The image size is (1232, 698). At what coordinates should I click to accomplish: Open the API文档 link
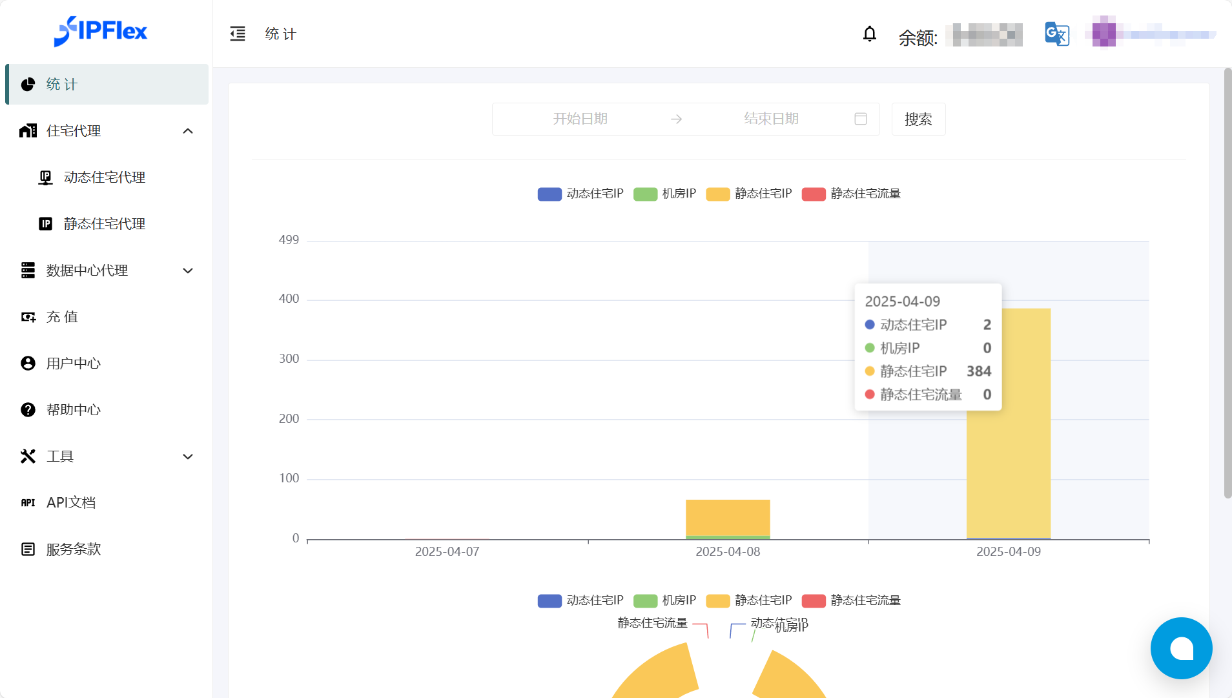[x=71, y=503]
